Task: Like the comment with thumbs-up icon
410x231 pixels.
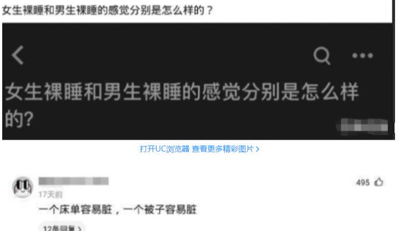Action: pyautogui.click(x=378, y=182)
